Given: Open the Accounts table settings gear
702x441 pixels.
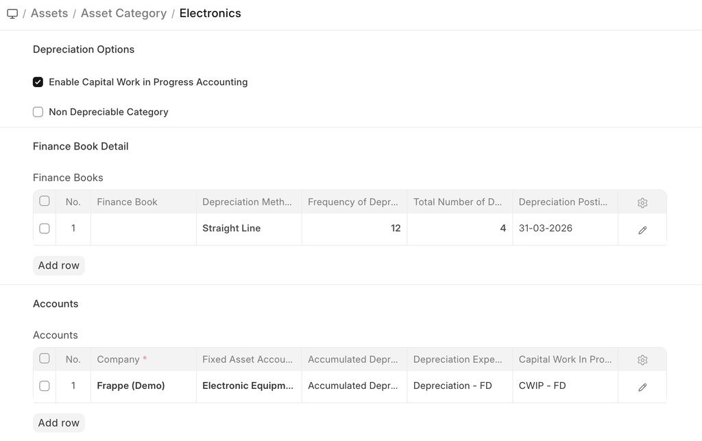Looking at the screenshot, I should pyautogui.click(x=642, y=359).
